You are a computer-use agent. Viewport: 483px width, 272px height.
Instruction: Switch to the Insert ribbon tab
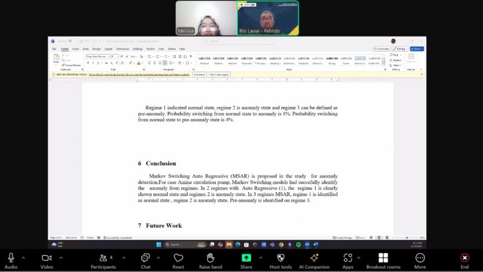click(75, 48)
